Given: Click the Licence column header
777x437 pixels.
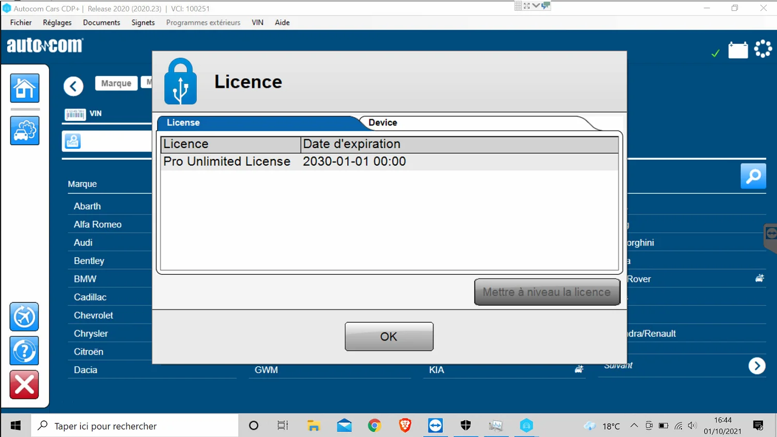Looking at the screenshot, I should click(230, 144).
